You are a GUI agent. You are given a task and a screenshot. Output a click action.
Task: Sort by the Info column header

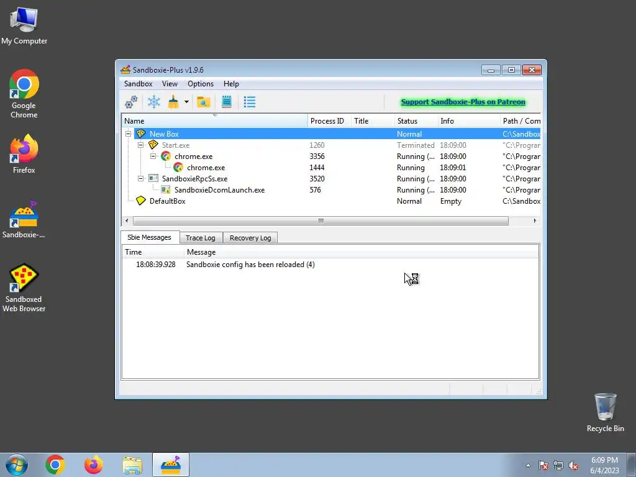[x=468, y=121]
